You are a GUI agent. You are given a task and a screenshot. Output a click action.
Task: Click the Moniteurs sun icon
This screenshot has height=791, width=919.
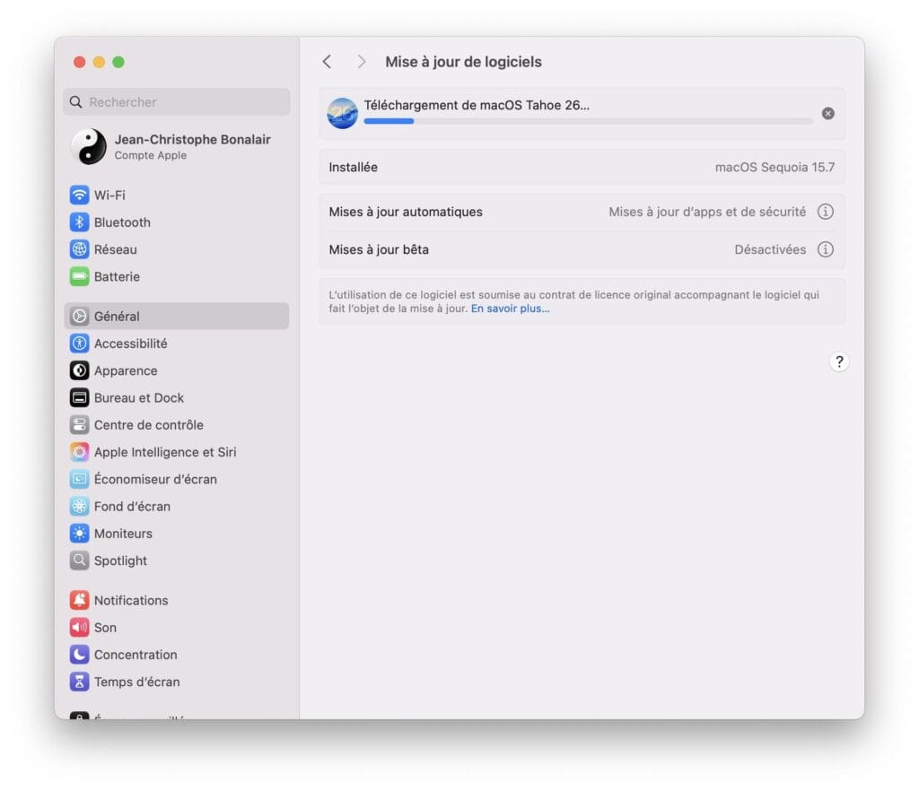point(79,534)
